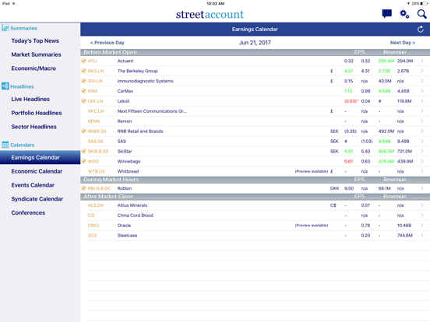The height and width of the screenshot is (322, 430).
Task: Open Economic Calendar
Action: click(37, 171)
